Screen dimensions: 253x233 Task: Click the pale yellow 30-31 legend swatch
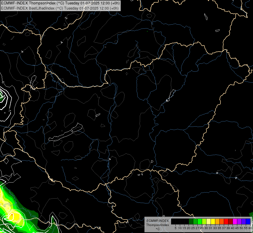click(209, 221)
